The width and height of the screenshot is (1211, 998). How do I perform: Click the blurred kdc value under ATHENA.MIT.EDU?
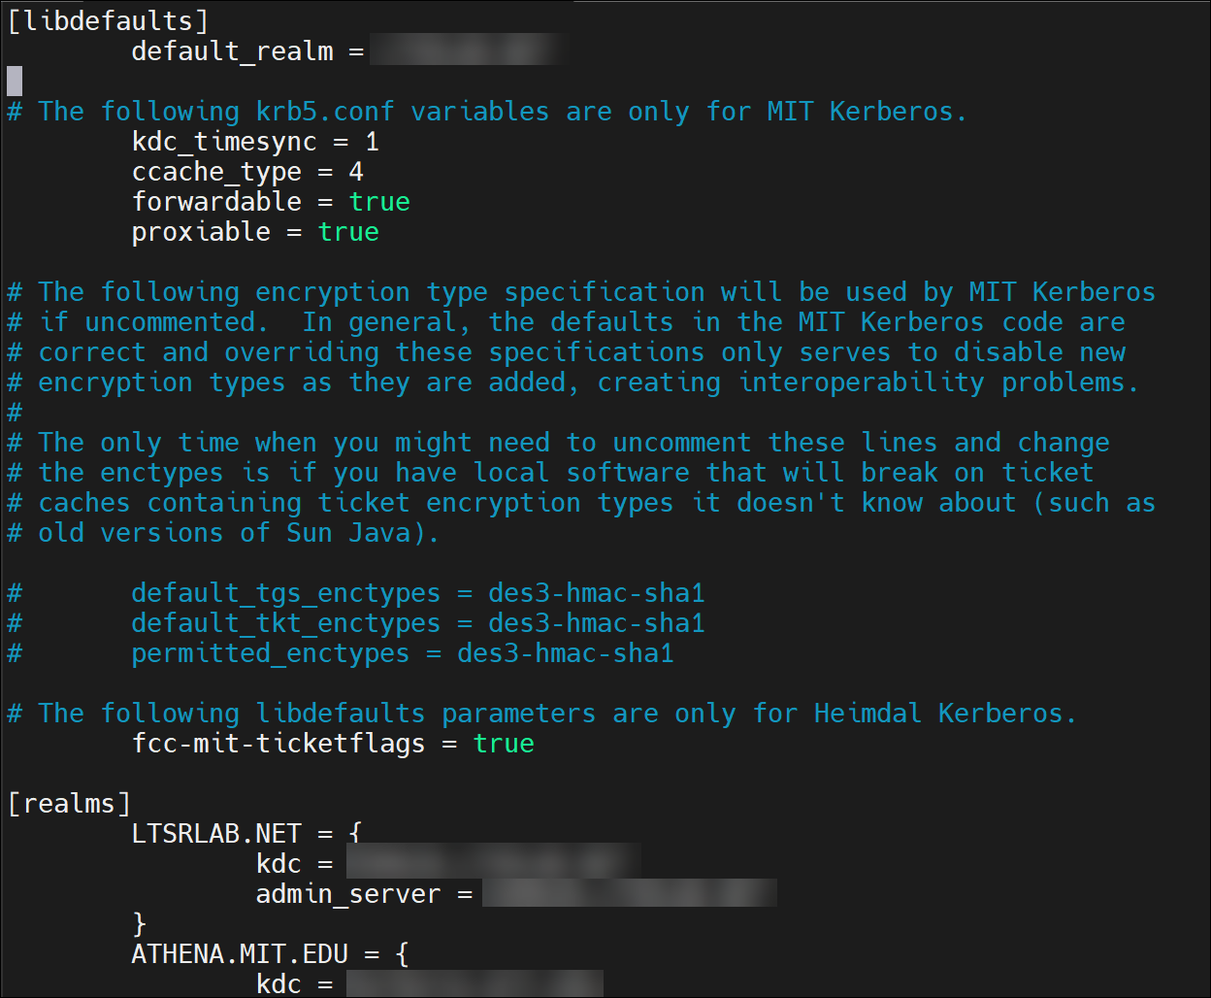475,983
